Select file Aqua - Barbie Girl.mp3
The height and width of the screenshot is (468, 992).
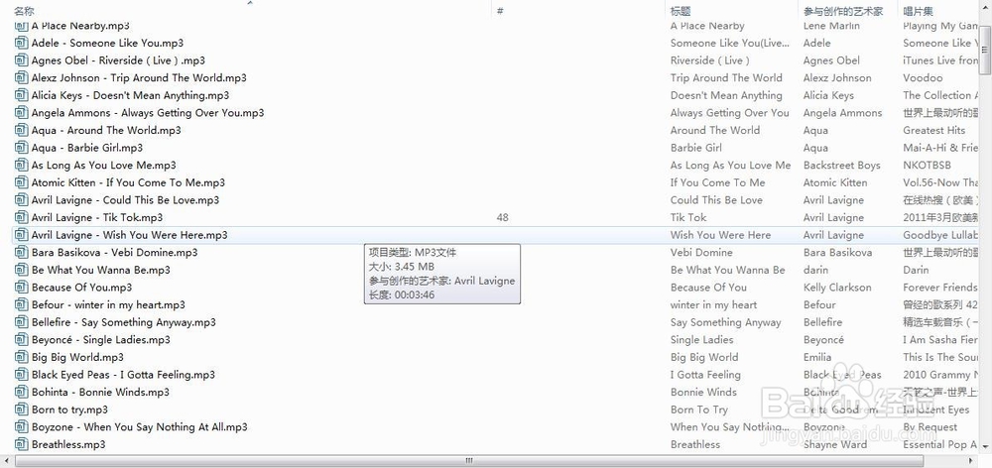pyautogui.click(x=87, y=148)
